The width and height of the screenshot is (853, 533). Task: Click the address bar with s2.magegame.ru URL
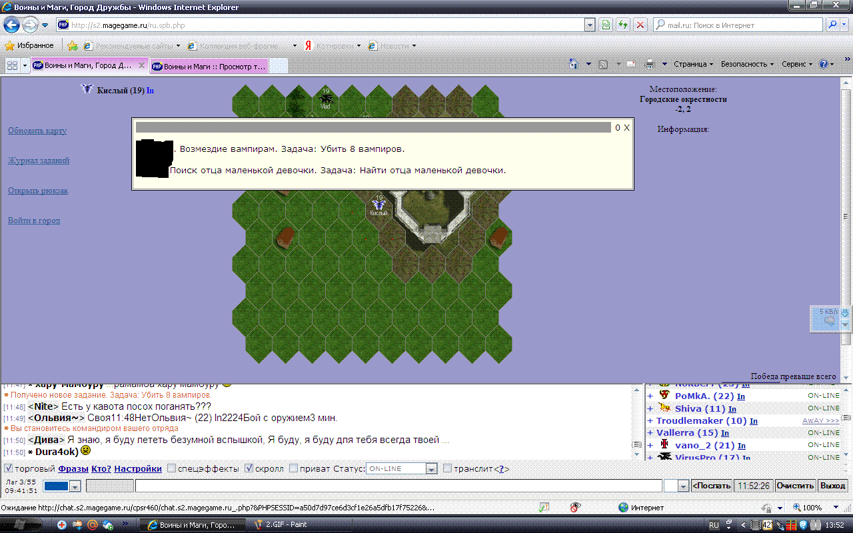coord(320,25)
